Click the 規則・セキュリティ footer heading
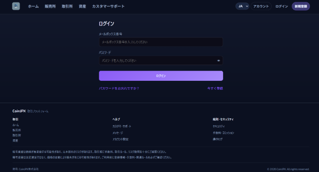The width and height of the screenshot is (319, 172). (x=223, y=119)
